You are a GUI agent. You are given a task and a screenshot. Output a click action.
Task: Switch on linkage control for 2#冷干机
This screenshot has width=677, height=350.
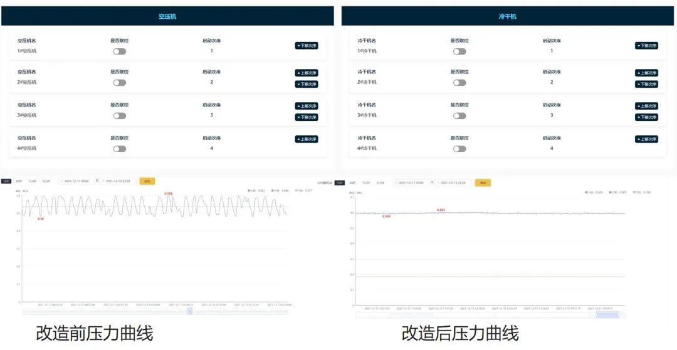point(459,83)
